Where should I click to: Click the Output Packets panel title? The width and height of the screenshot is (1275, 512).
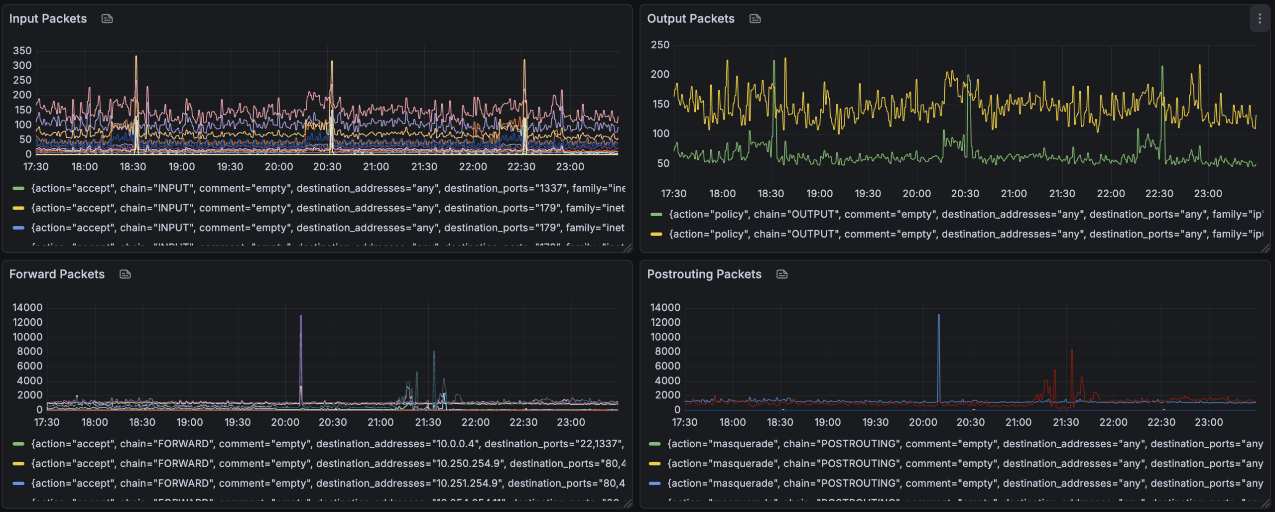click(690, 19)
